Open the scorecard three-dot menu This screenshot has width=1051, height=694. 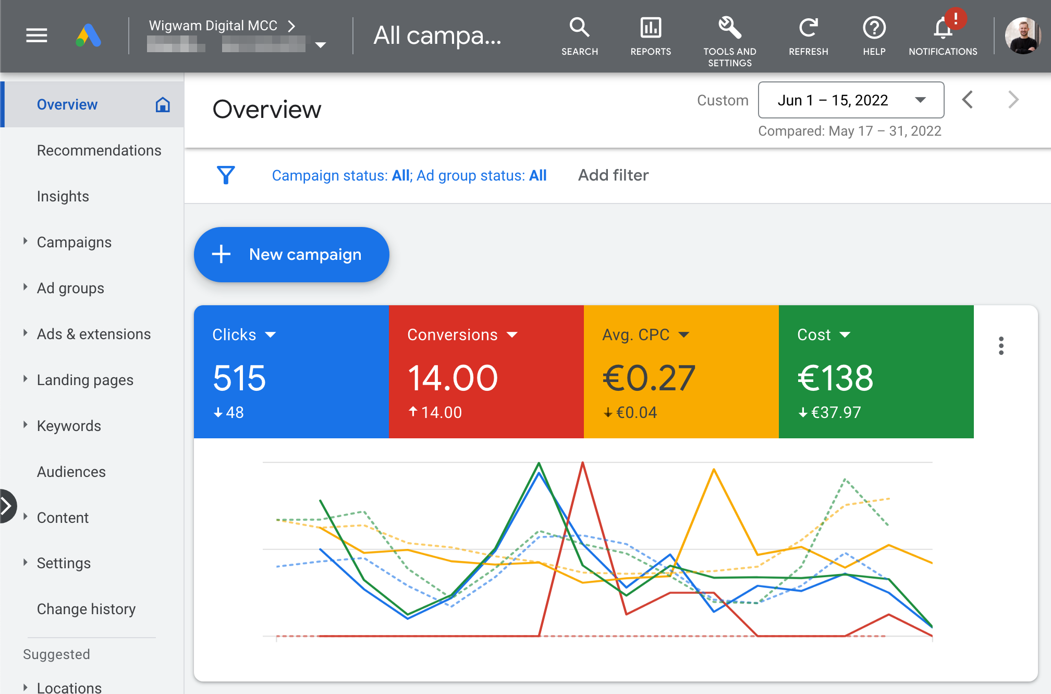point(1001,345)
